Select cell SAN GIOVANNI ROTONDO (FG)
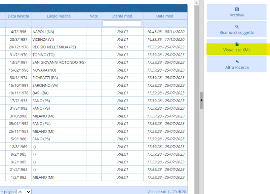270x194 pixels. click(x=59, y=62)
